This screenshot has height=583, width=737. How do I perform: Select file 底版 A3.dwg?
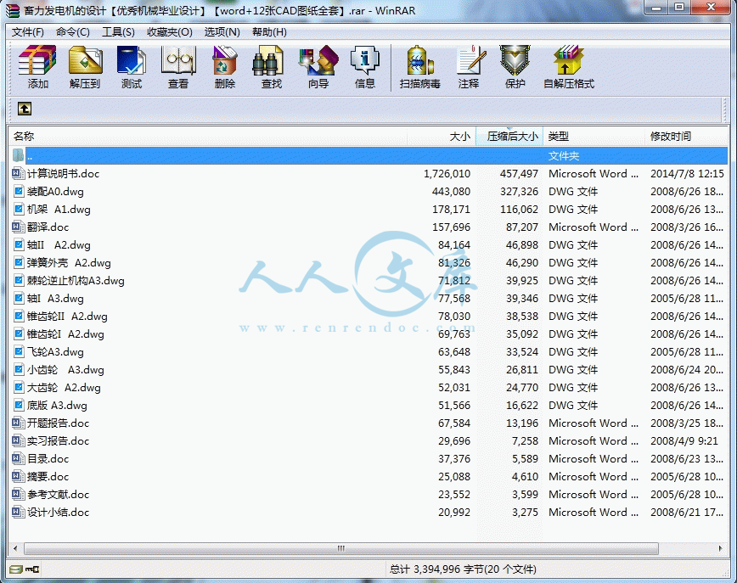coord(57,406)
